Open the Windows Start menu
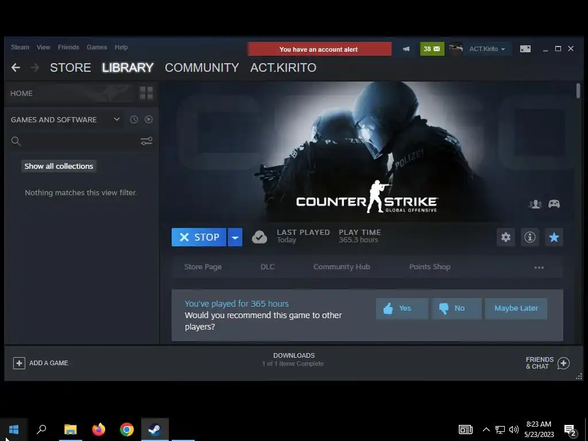This screenshot has width=588, height=441. click(14, 430)
